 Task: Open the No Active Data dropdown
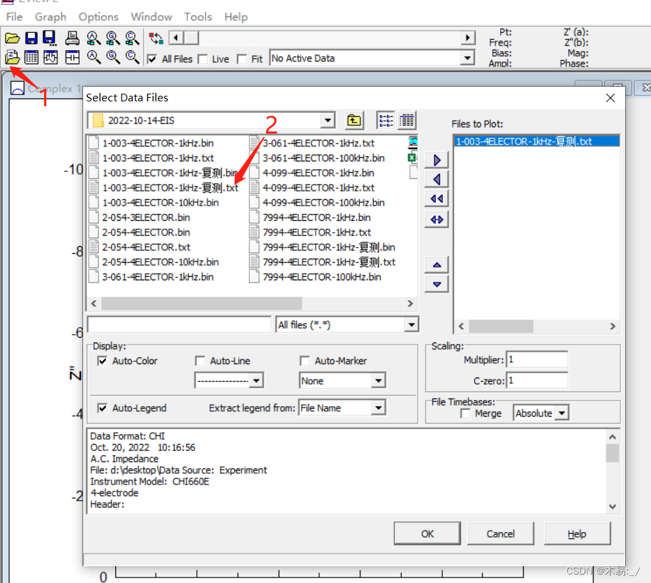coord(467,58)
